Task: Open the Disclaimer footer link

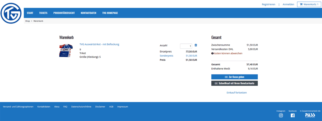Action: pos(100,107)
